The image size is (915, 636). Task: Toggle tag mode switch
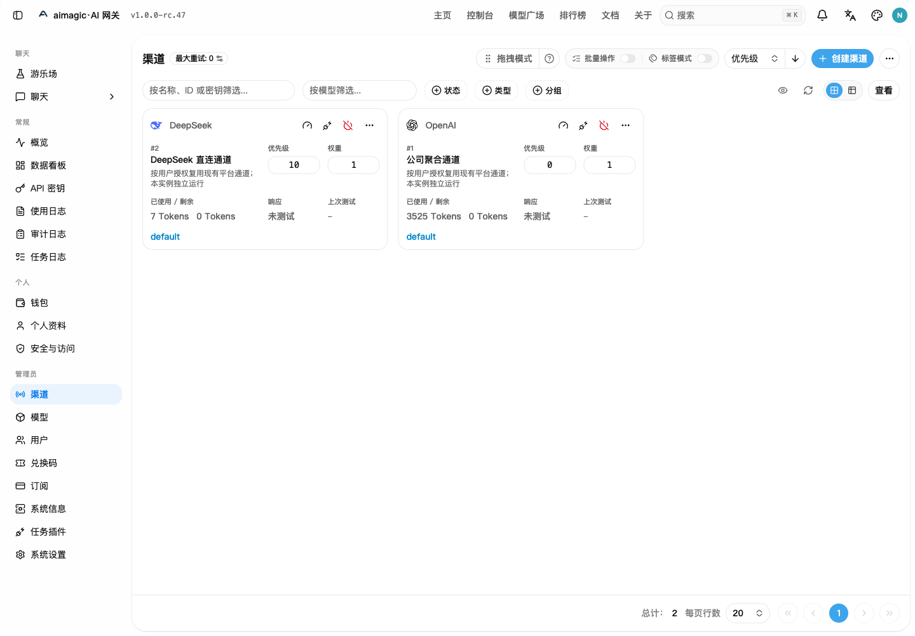(x=705, y=59)
